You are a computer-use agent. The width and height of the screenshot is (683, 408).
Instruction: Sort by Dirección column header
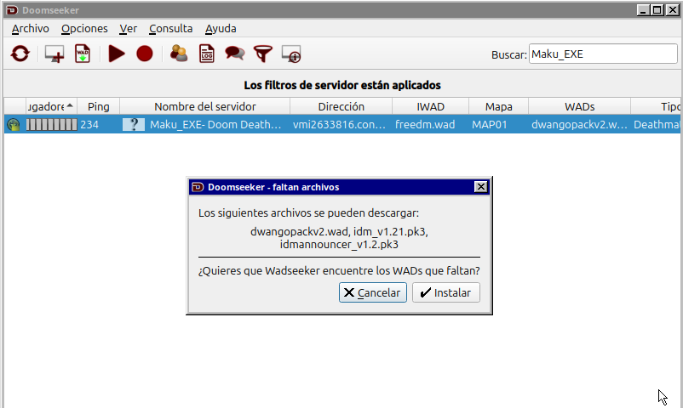coord(341,106)
